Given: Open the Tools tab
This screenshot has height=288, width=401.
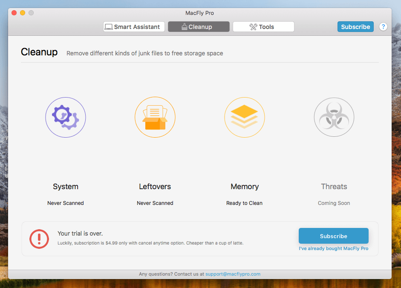Looking at the screenshot, I should (263, 26).
